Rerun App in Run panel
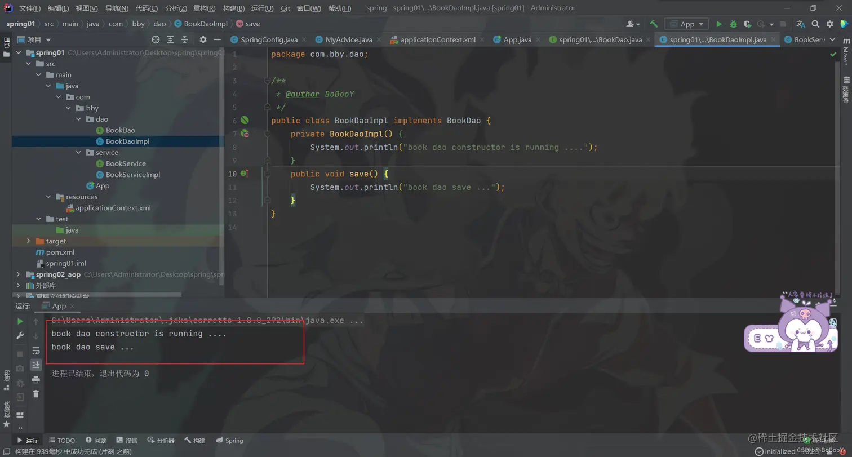Viewport: 852px width, 457px height. pyautogui.click(x=20, y=321)
